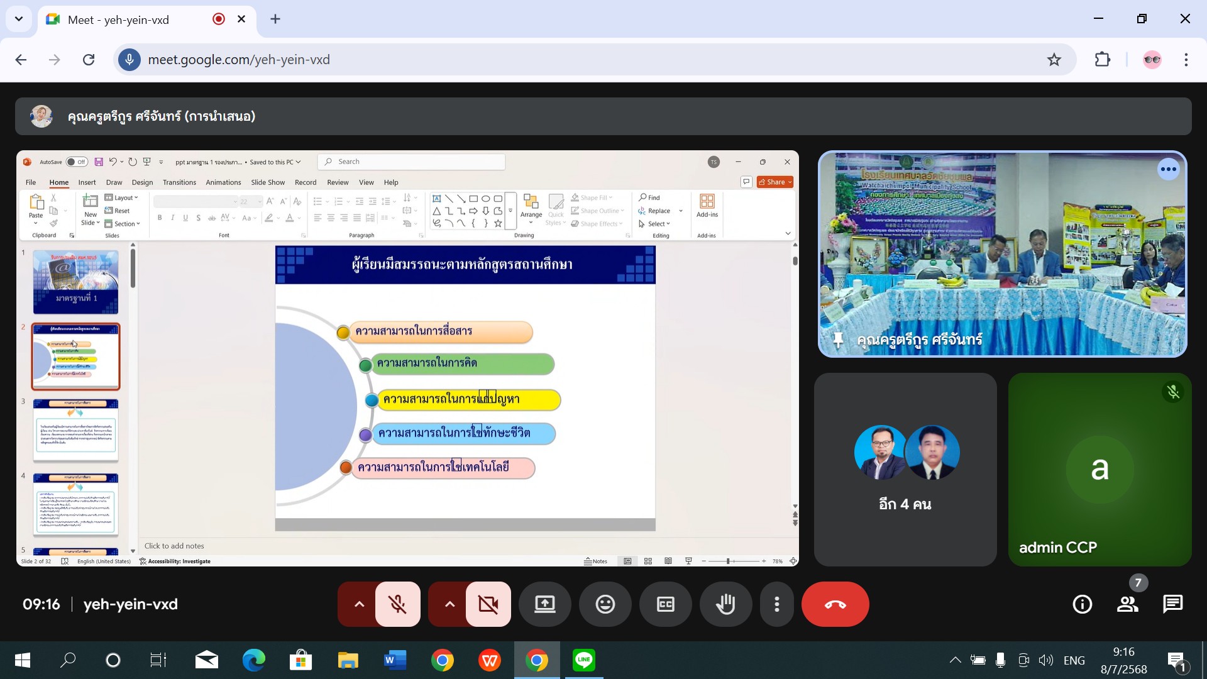Click the present screen icon
The image size is (1207, 679).
point(544,604)
